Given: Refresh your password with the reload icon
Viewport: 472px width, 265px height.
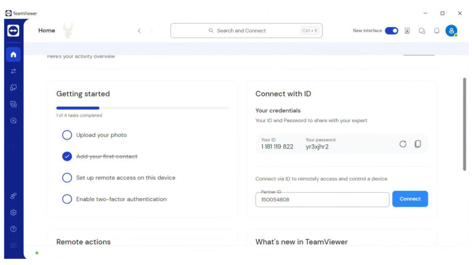Looking at the screenshot, I should [x=403, y=144].
